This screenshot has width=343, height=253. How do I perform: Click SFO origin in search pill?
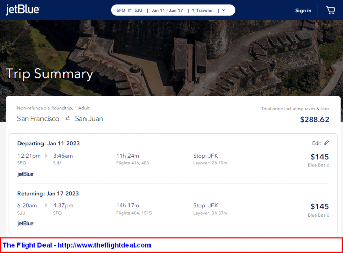click(121, 10)
